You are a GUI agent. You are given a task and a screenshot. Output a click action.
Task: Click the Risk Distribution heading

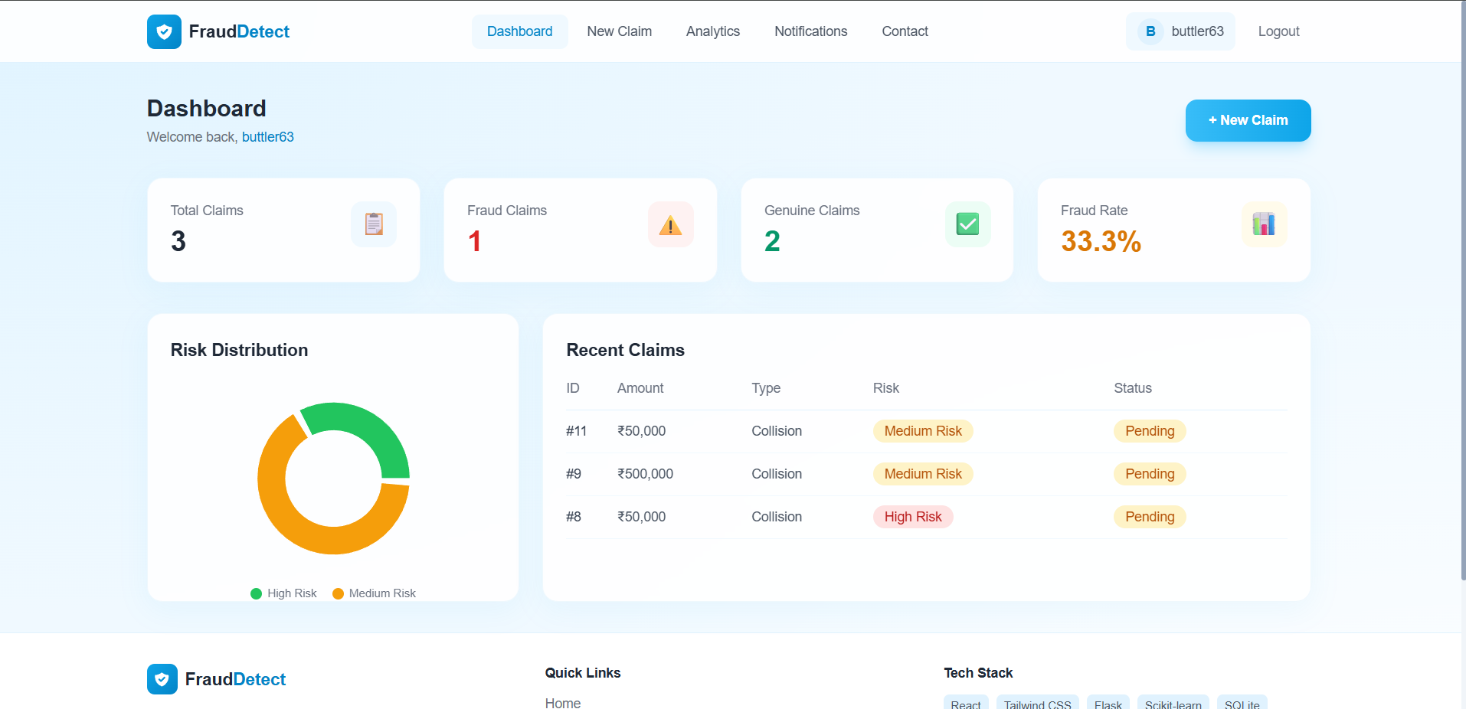coord(239,350)
